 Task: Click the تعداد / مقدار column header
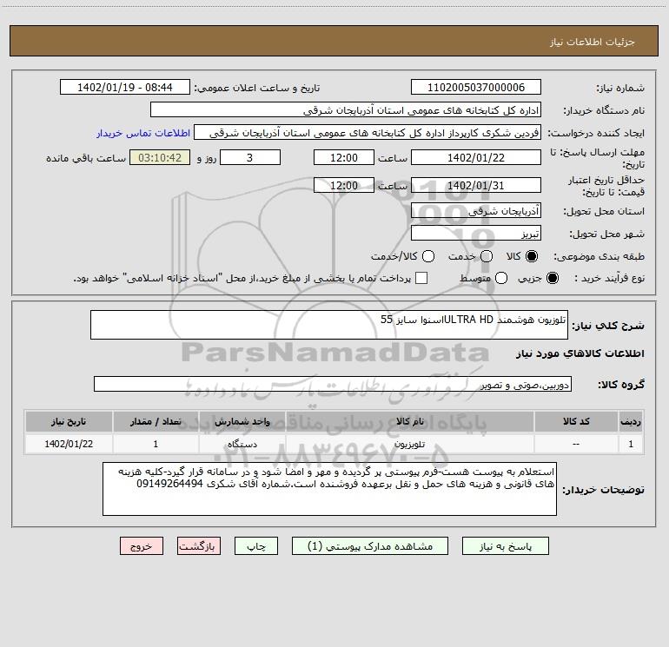pos(156,421)
